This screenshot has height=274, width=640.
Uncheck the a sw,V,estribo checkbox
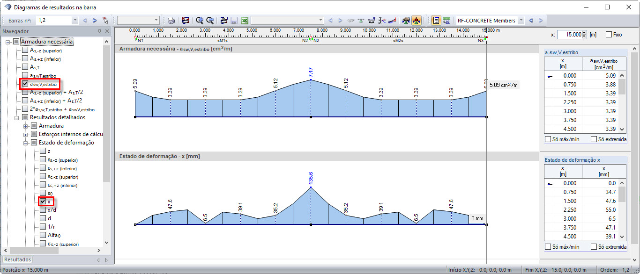(25, 84)
